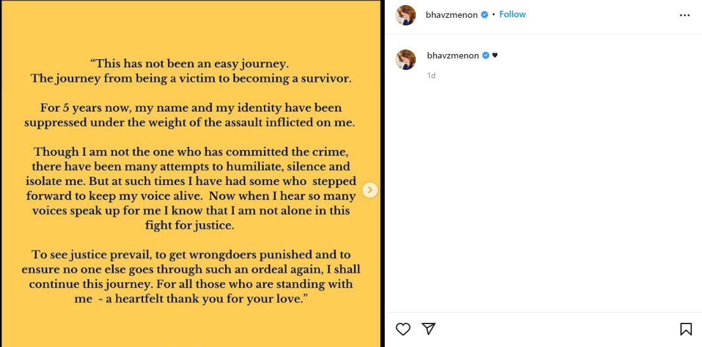
Task: Click the profile avatar in the post header
Action: tap(406, 15)
